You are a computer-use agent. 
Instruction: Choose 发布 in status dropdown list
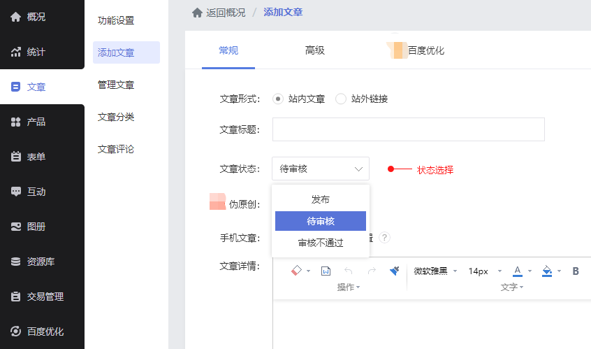321,199
